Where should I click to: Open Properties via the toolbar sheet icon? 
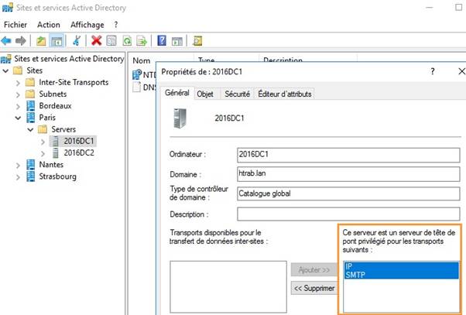111,41
